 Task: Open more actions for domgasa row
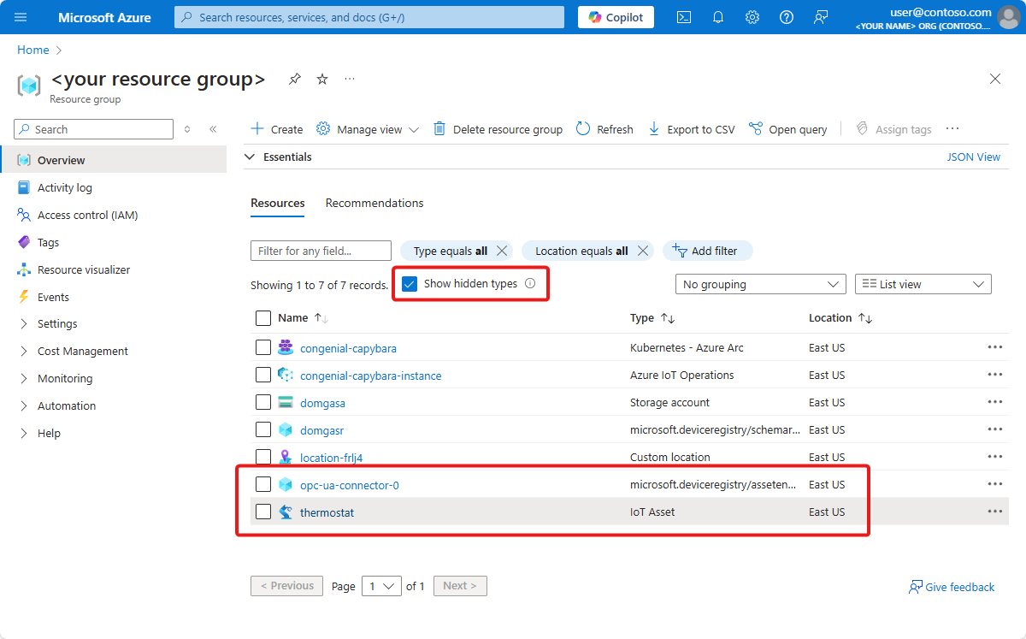click(994, 403)
